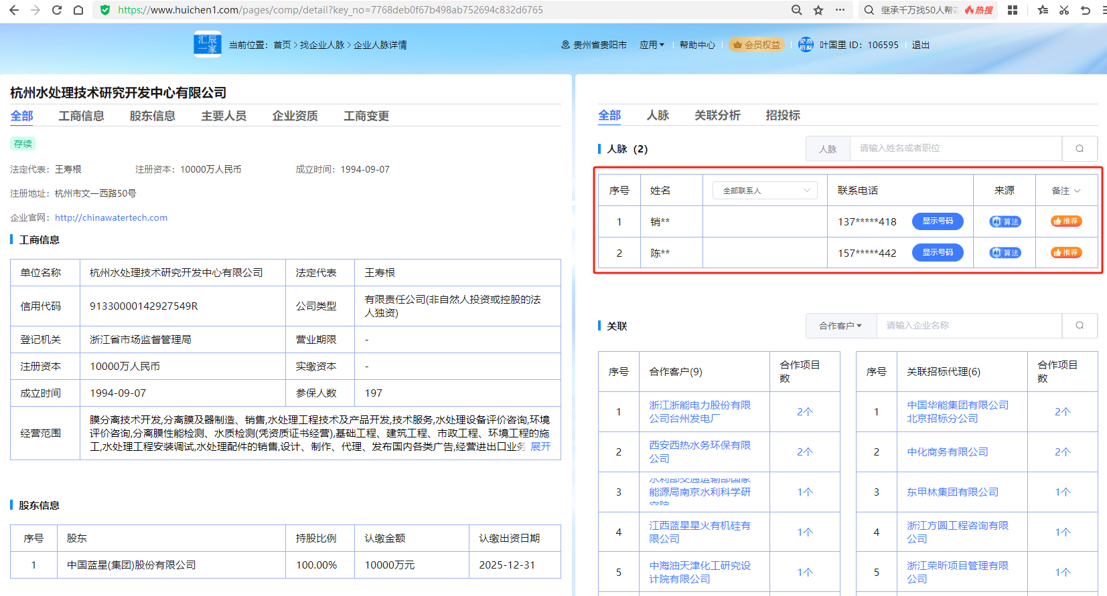Open the 应用 dropdown in header
The width and height of the screenshot is (1107, 596).
(652, 45)
